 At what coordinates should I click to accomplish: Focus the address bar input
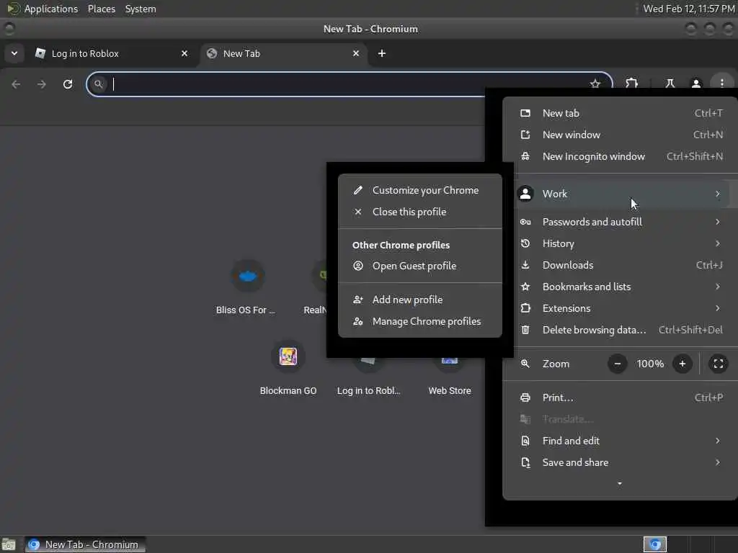[x=348, y=84]
